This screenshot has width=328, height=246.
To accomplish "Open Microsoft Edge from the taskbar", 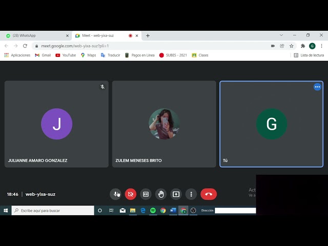I will [x=143, y=211].
